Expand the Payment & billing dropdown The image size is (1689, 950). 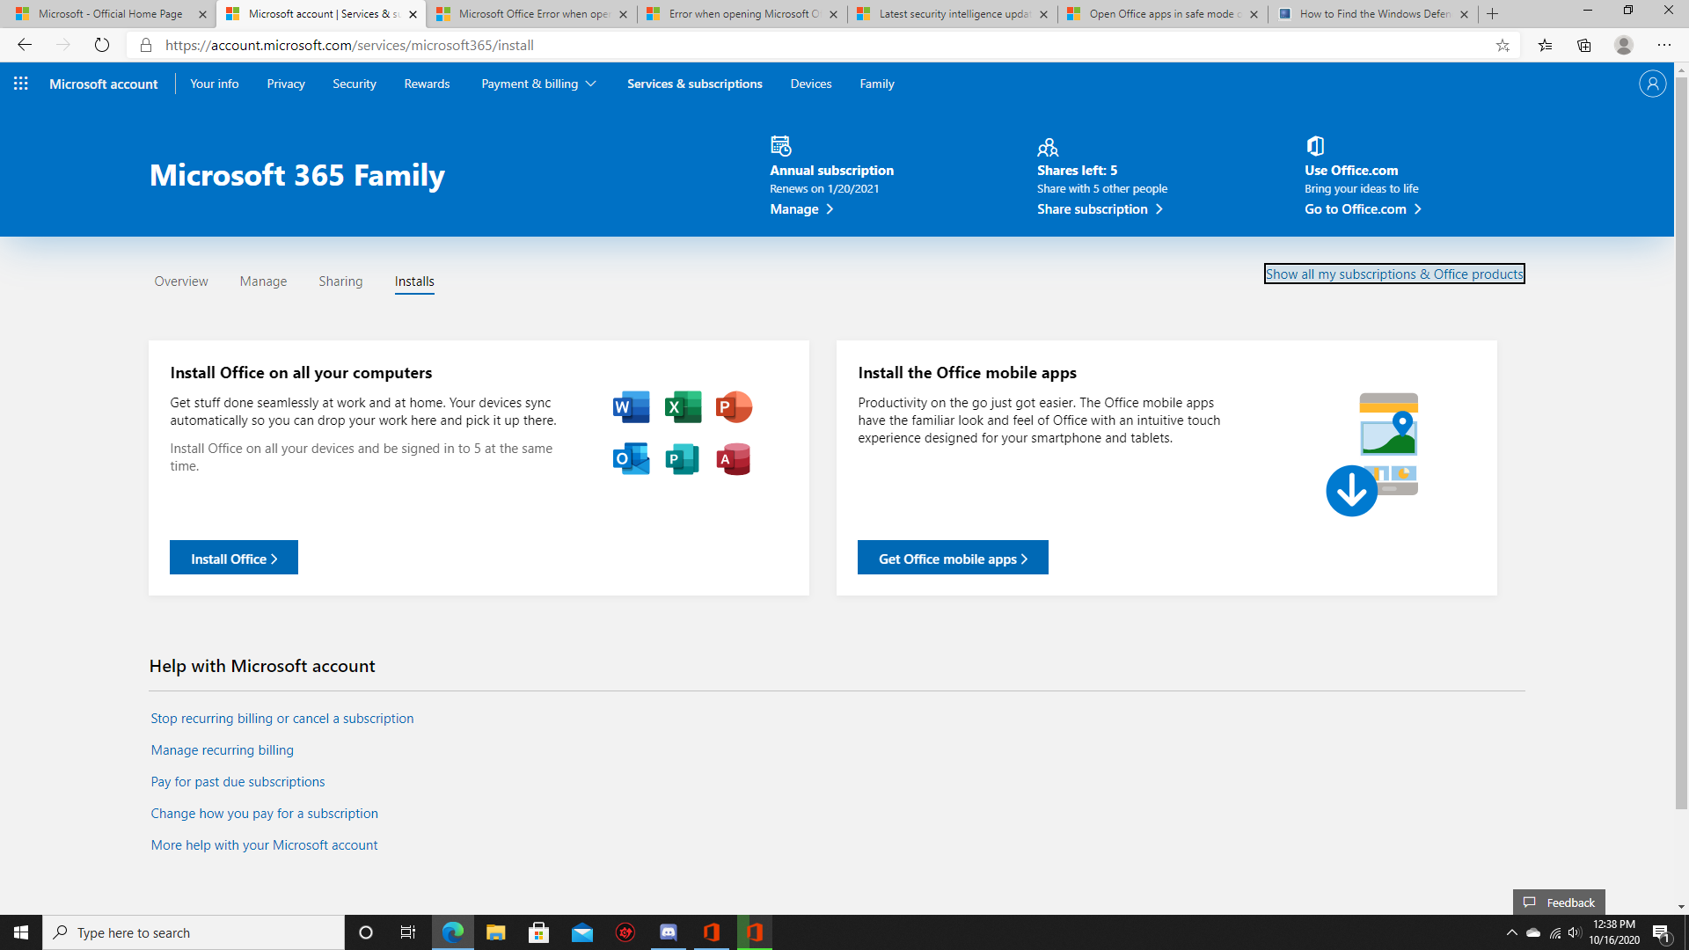tap(538, 84)
